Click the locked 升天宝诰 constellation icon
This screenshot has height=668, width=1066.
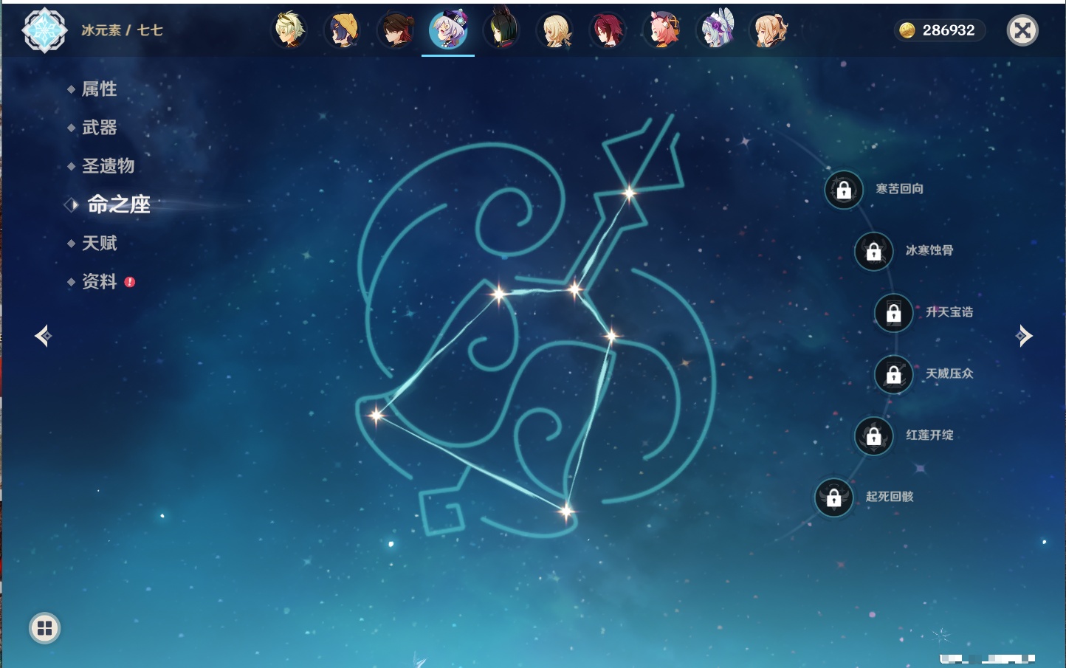(x=894, y=313)
